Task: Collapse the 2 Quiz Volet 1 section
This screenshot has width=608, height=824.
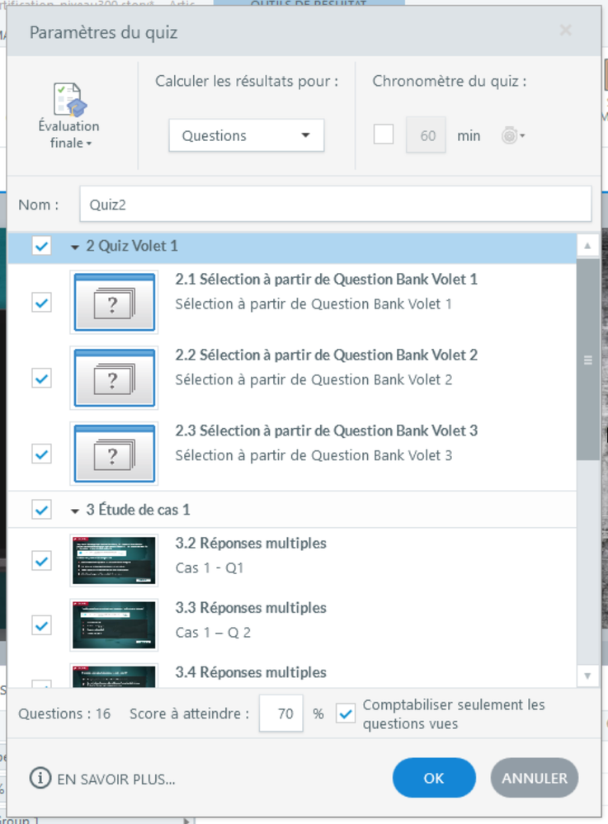Action: 74,247
